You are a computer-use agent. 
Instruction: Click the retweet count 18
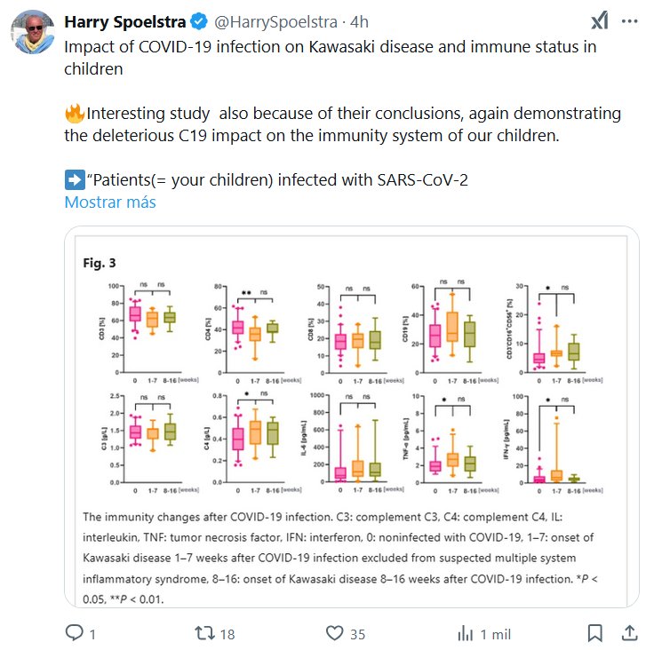click(227, 633)
